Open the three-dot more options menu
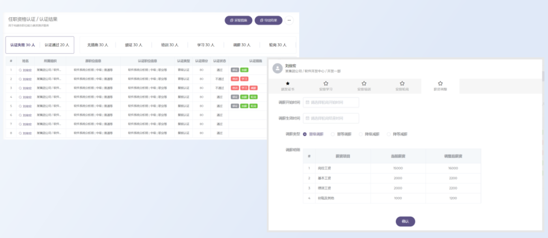Image resolution: width=548 pixels, height=238 pixels. 289,20
